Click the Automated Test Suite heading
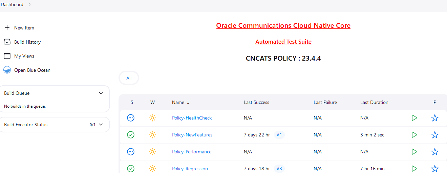This screenshot has width=447, height=173. click(283, 42)
